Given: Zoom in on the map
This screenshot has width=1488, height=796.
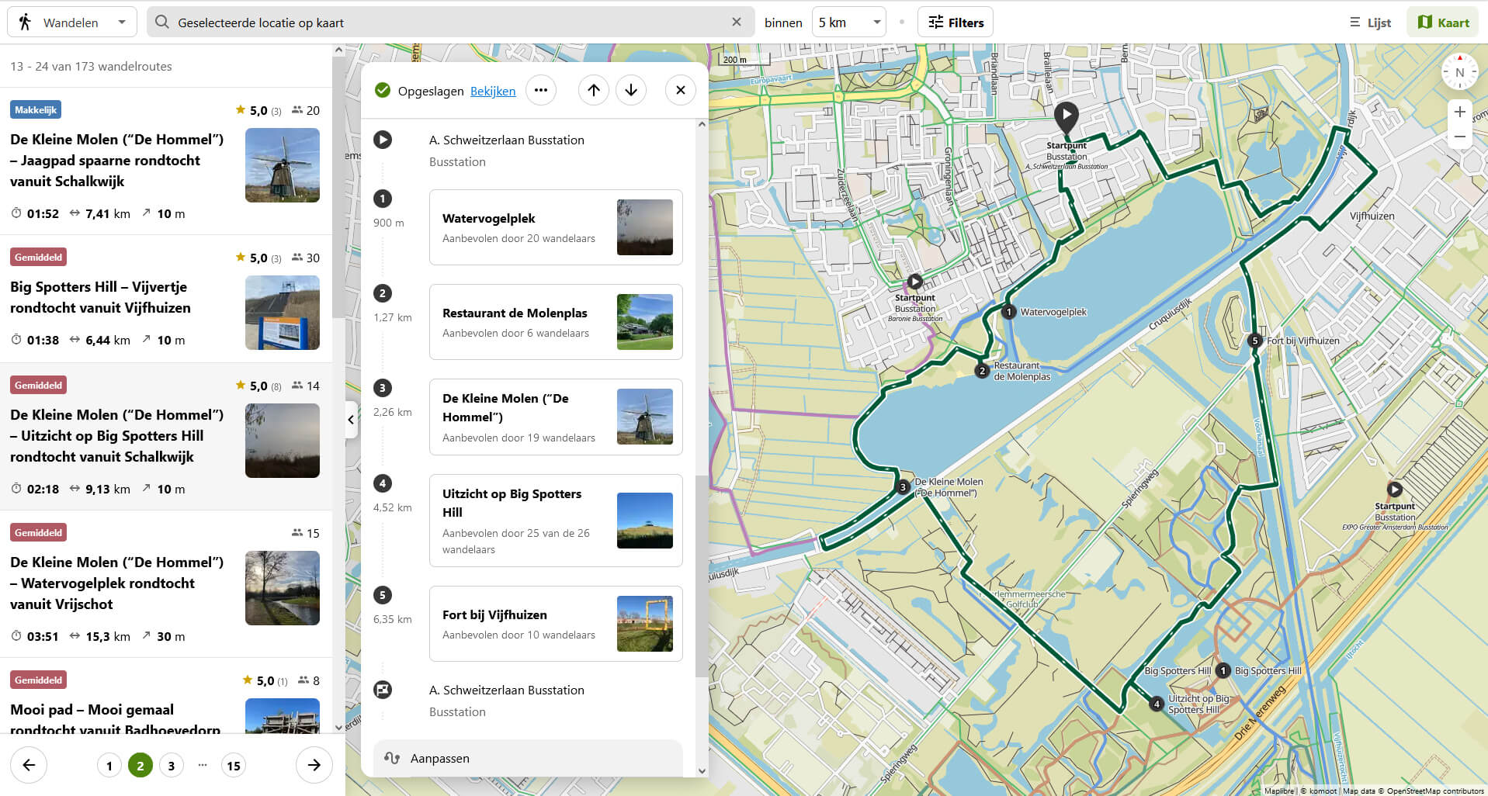Looking at the screenshot, I should [x=1460, y=111].
